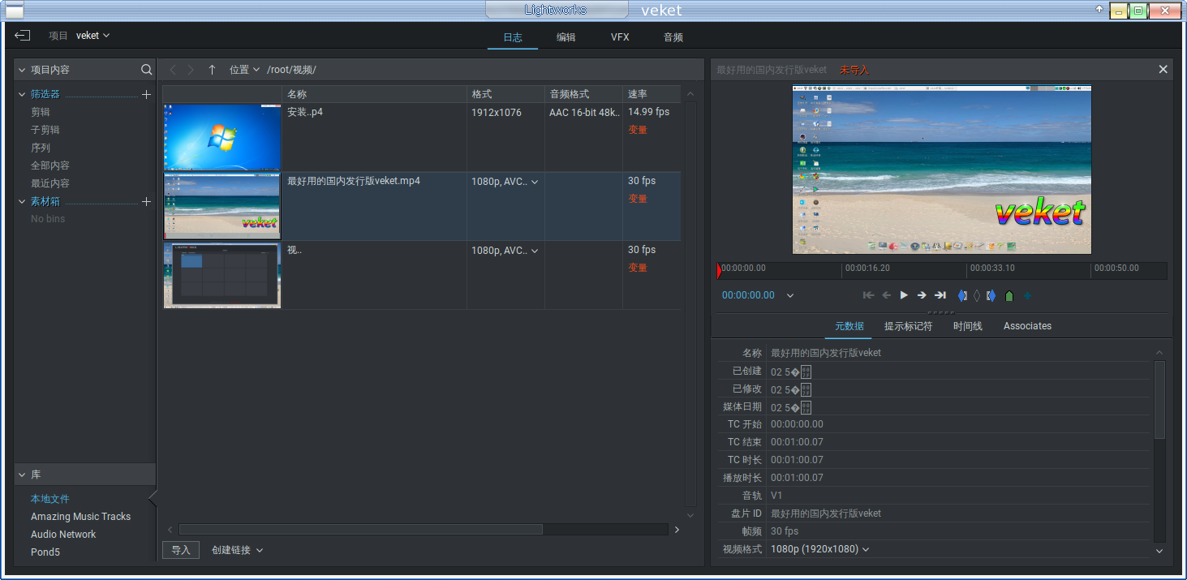
Task: Set the mark-in point
Action: [x=962, y=295]
